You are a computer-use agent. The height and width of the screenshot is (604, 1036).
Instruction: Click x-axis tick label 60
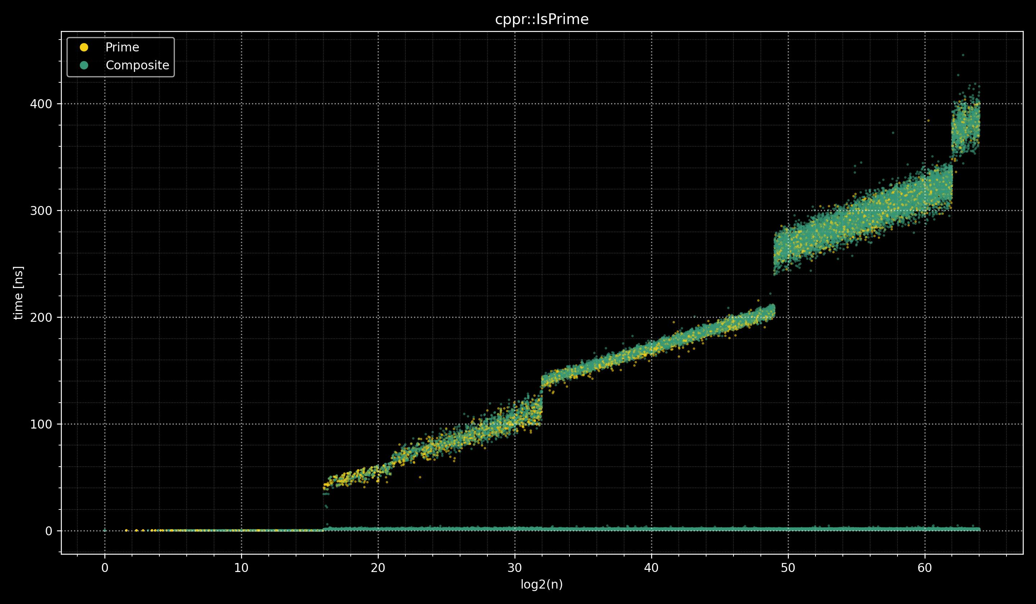point(924,568)
